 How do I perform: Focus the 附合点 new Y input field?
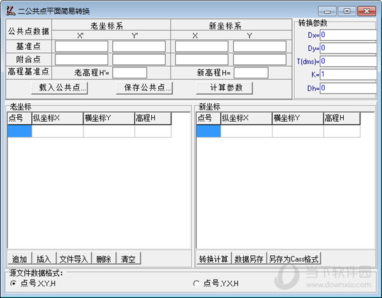point(260,59)
